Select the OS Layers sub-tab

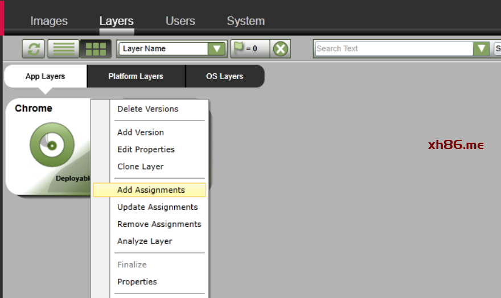coord(224,76)
